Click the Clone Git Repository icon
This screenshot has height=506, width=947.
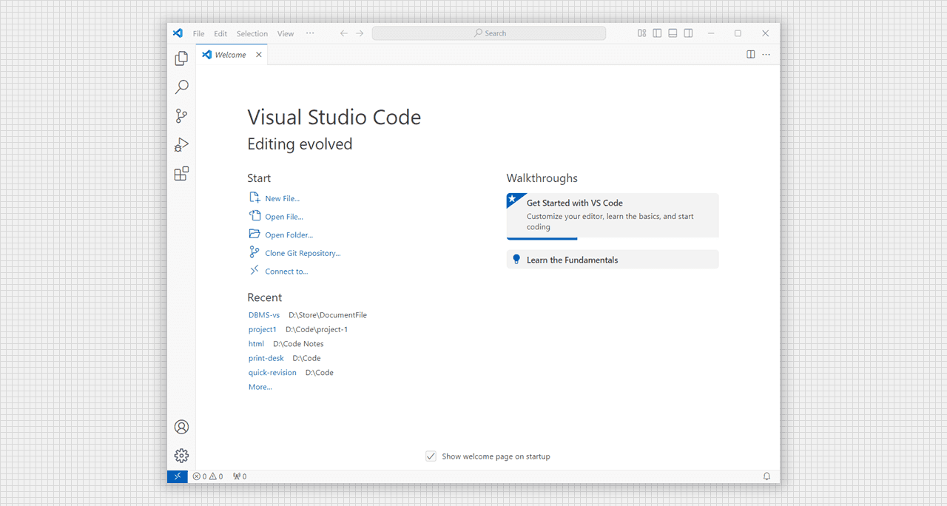click(x=255, y=252)
